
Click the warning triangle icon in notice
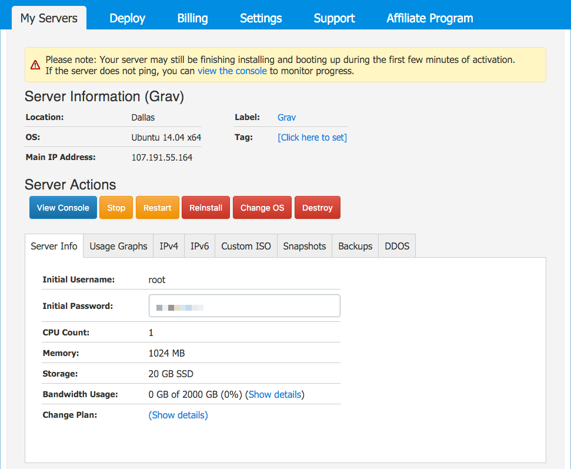36,65
